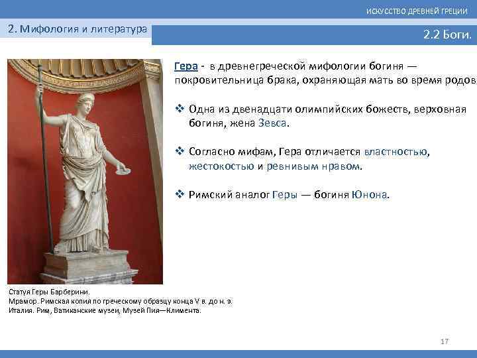The width and height of the screenshot is (477, 358).
Task: Click the text покровительница брака
Action: coord(235,80)
